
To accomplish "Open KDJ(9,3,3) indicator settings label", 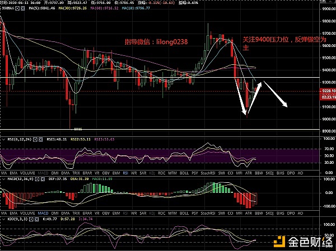I will click(15, 220).
